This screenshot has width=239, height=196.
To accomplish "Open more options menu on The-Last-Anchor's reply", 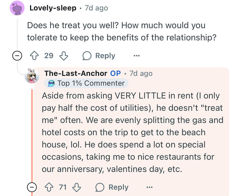I will click(150, 187).
